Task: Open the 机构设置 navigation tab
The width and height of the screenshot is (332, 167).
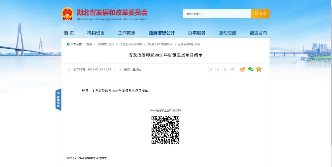Action: [96, 33]
